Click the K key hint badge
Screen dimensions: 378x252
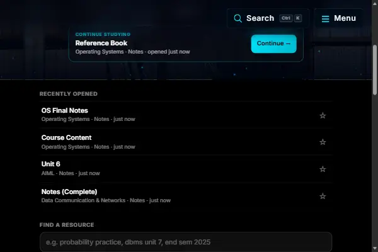(298, 18)
